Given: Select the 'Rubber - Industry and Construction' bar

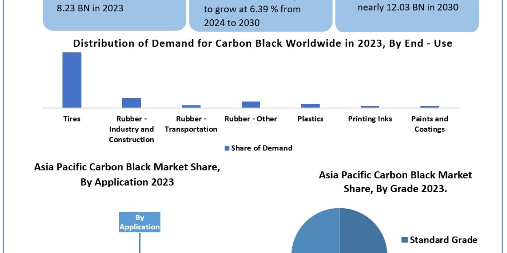Looking at the screenshot, I should click(131, 103).
